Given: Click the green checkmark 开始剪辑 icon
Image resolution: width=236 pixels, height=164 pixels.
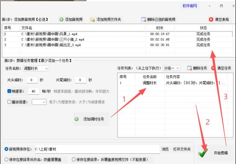Looking at the screenshot, I should pyautogui.click(x=203, y=153).
